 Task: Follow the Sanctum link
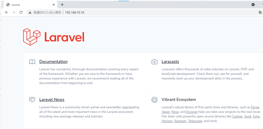coord(180,121)
